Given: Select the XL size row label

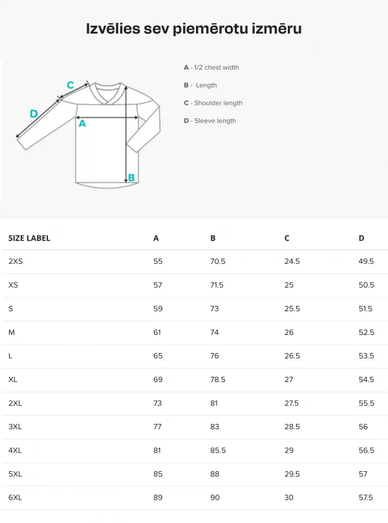Looking at the screenshot, I should 13,379.
